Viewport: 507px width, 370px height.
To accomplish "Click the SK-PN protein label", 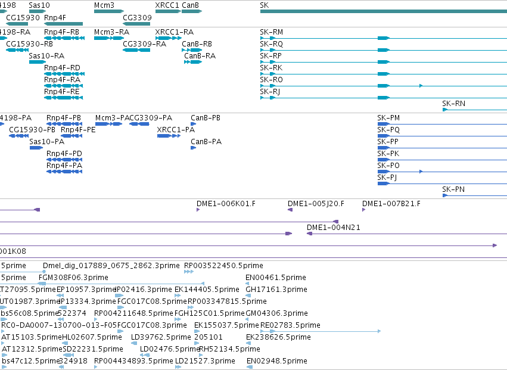I will (x=453, y=189).
